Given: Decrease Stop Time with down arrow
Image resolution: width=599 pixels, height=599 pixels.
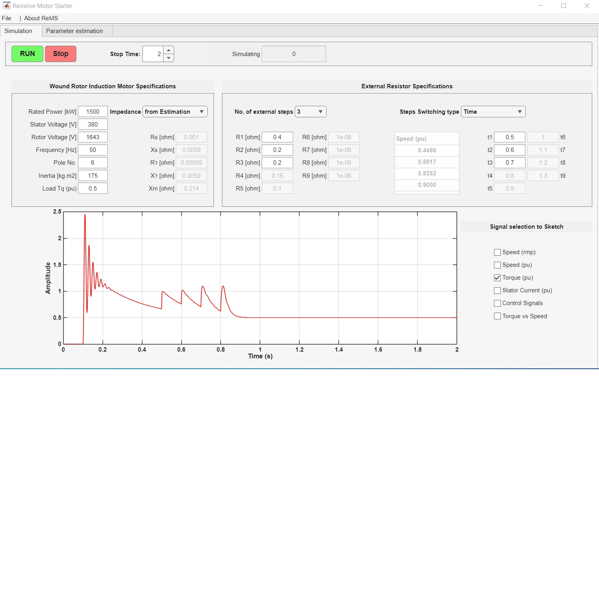Looking at the screenshot, I should pyautogui.click(x=169, y=58).
